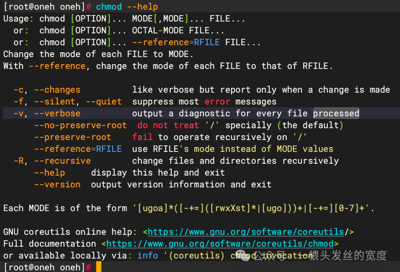The height and width of the screenshot is (272, 400).
Task: Click 'Full documentation' label
Action: tap(50, 243)
